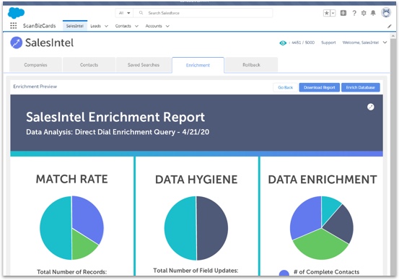399x280 pixels.
Task: Click the dark half of Data Hygiene pie
Action: coord(212,228)
